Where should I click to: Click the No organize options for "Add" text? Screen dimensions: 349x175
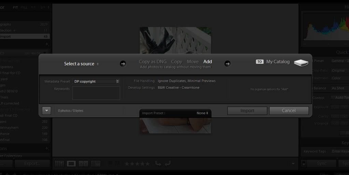coord(269,89)
